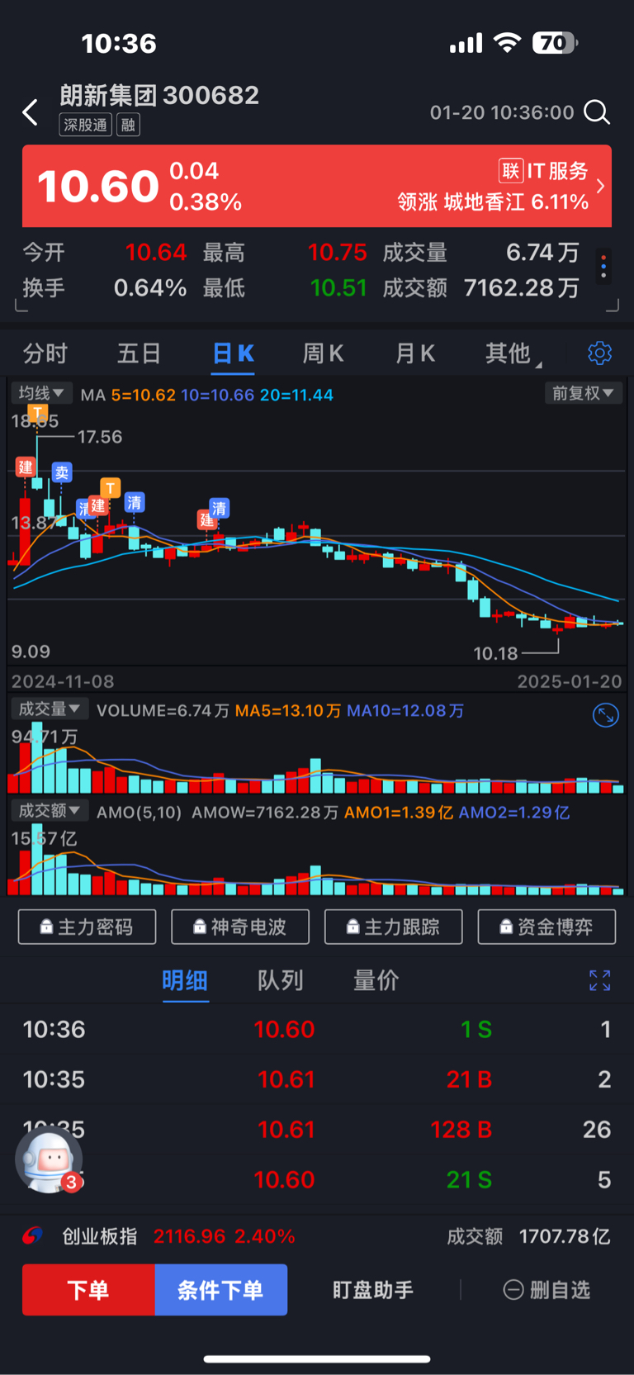Tap the 10.18 low price marker

point(495,653)
